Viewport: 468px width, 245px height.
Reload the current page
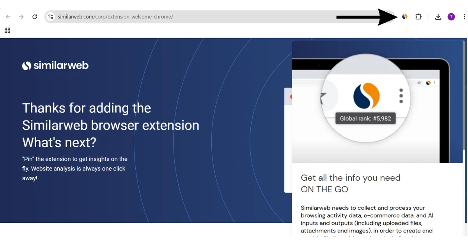pos(35,17)
